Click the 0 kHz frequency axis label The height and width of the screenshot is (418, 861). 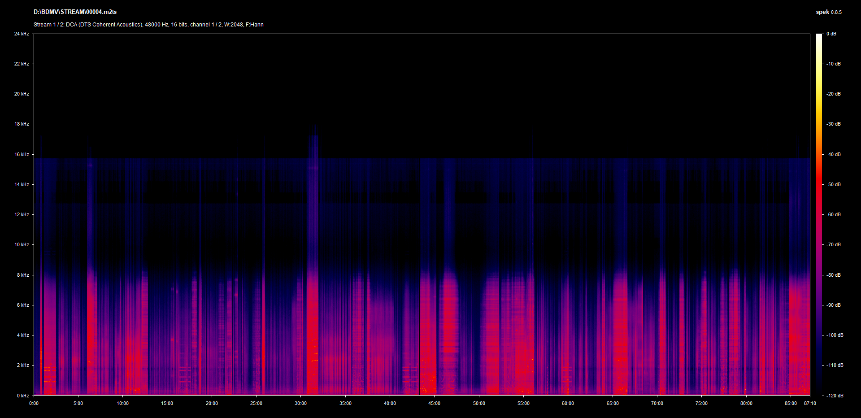(23, 396)
